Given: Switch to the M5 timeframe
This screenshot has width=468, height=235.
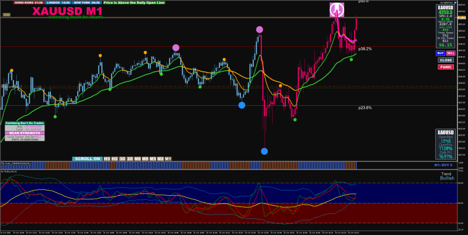Looking at the screenshot, I should pyautogui.click(x=145, y=158).
